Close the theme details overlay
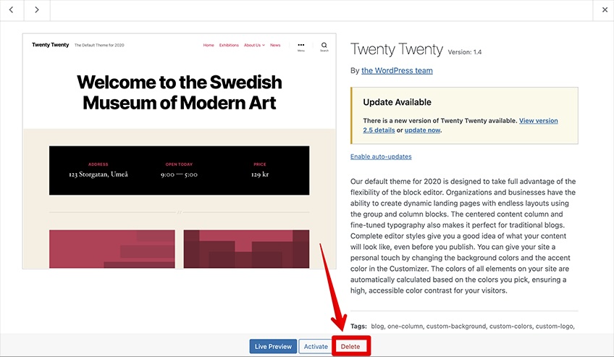614x357 pixels. tap(605, 10)
